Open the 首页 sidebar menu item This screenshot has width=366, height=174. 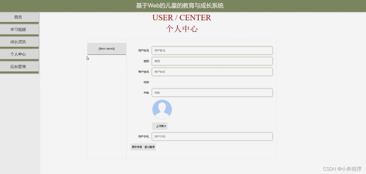(x=19, y=17)
